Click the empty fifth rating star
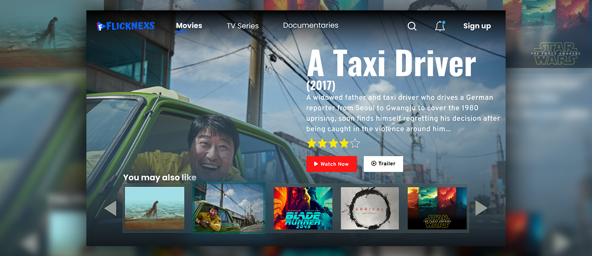This screenshot has width=592, height=256. tap(355, 144)
